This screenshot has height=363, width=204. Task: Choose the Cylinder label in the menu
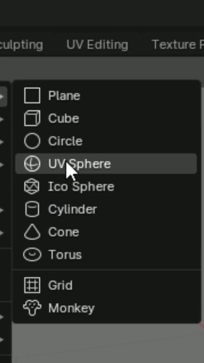73,209
